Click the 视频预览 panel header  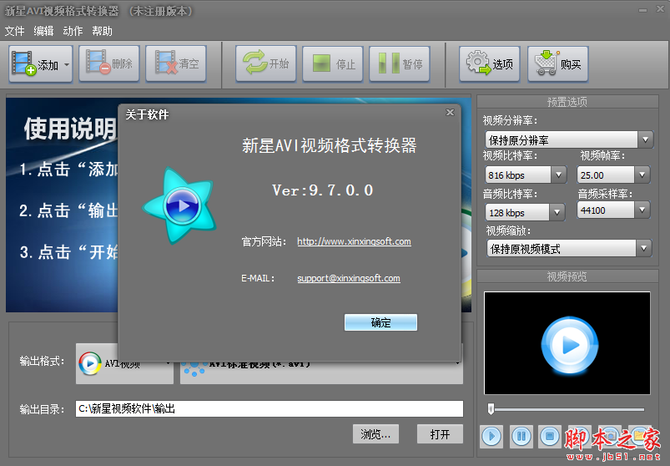point(567,276)
